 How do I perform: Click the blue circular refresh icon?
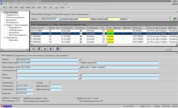click(x=58, y=49)
